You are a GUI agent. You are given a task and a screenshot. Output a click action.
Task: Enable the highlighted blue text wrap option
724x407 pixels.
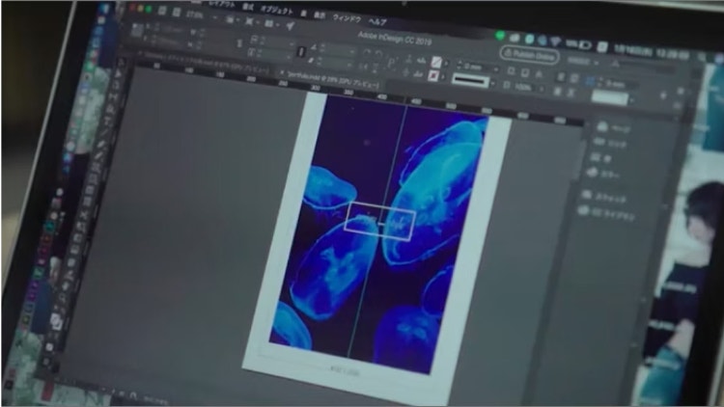tap(590, 81)
